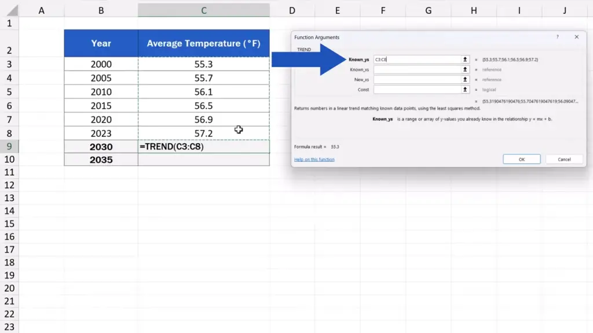Viewport: 593px width, 333px height.
Task: Click the range selector icon beside Known_xs
Action: pos(464,69)
